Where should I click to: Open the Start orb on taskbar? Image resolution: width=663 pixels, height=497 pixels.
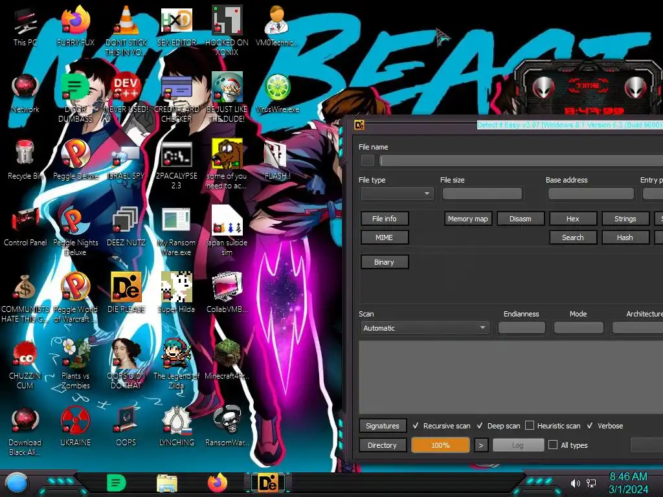click(x=16, y=483)
